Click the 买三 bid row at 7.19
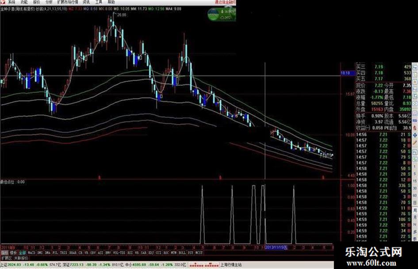The width and height of the screenshot is (418, 269). coord(383,67)
